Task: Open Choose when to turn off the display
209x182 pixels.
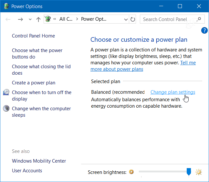Action: pos(42,96)
